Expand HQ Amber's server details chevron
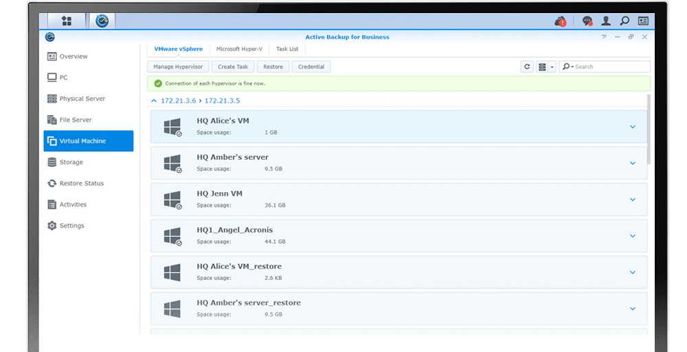 tap(633, 163)
